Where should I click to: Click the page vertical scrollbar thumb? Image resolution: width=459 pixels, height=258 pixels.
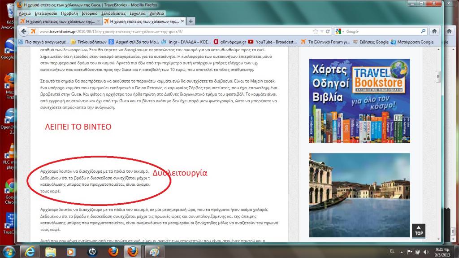coord(438,77)
